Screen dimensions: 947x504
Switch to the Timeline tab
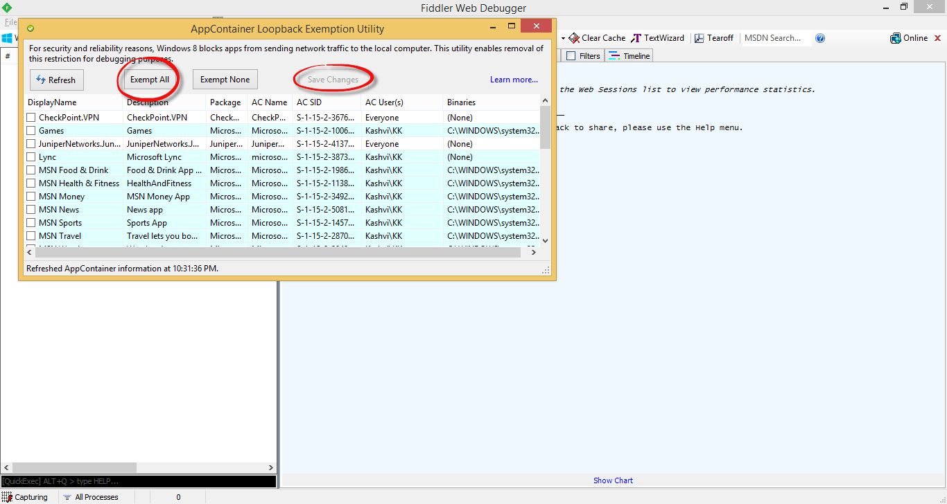(x=629, y=56)
